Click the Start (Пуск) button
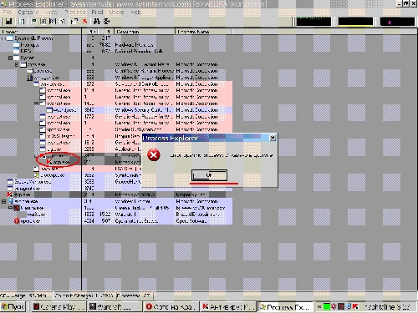 pyautogui.click(x=13, y=307)
